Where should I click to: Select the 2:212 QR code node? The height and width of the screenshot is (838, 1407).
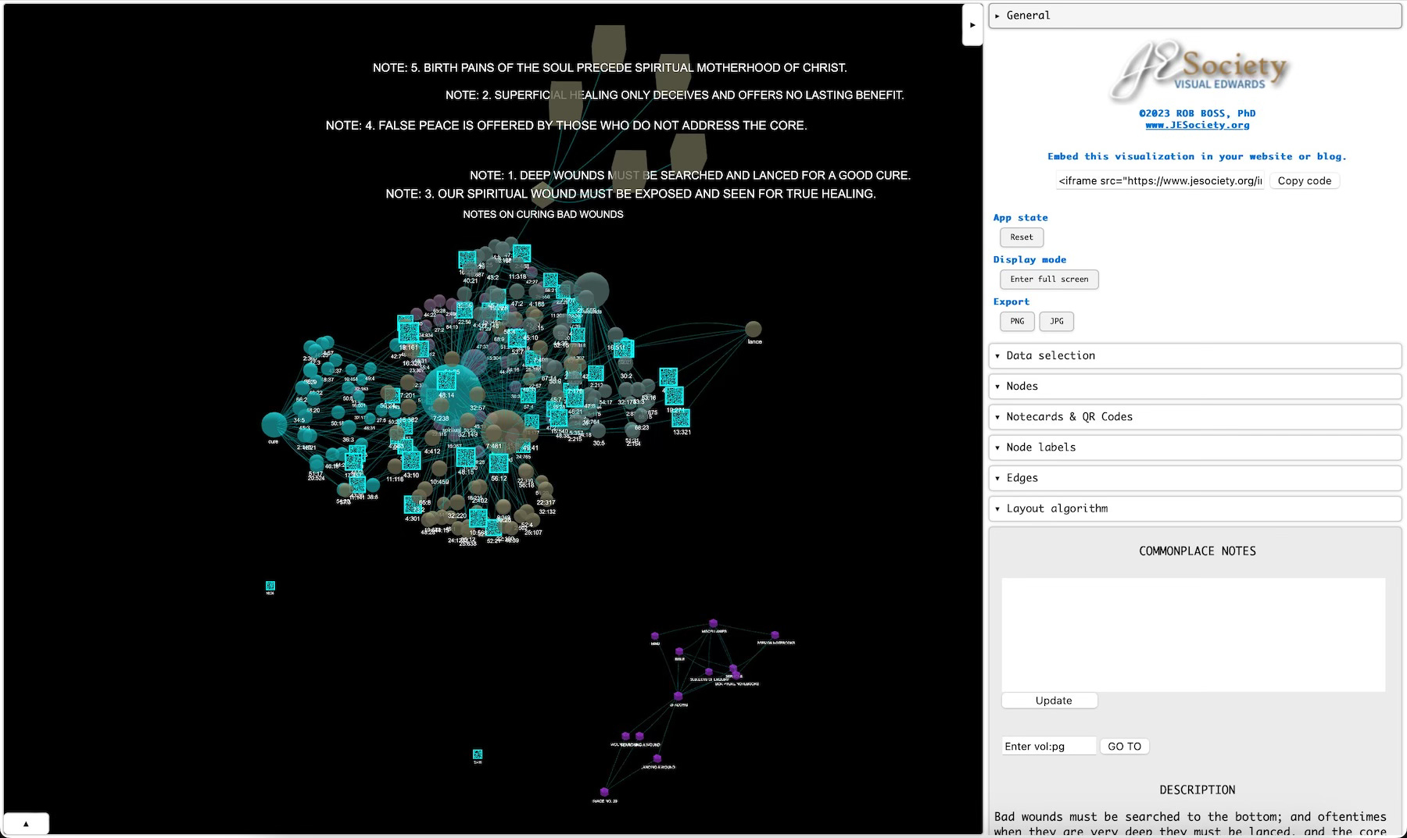[x=596, y=373]
